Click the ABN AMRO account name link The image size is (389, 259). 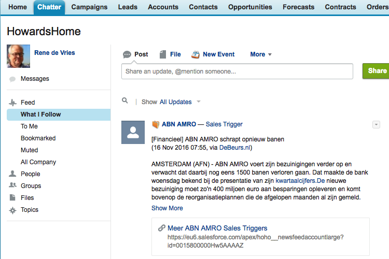(179, 124)
